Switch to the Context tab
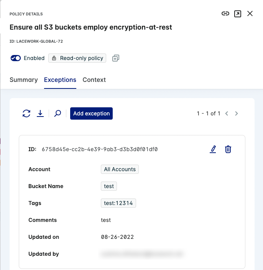Viewport: 263px width, 270px height. [x=94, y=80]
